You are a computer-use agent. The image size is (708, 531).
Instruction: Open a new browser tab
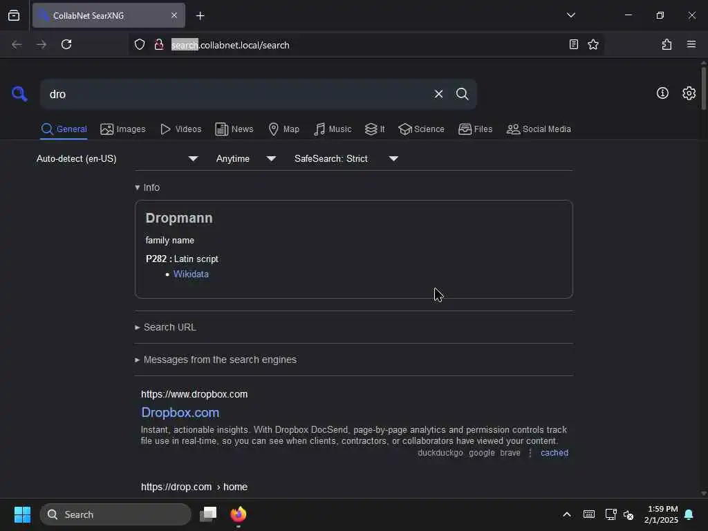click(200, 16)
